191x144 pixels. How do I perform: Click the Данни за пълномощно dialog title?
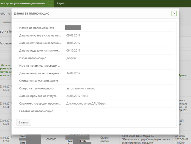pyautogui.click(x=32, y=13)
